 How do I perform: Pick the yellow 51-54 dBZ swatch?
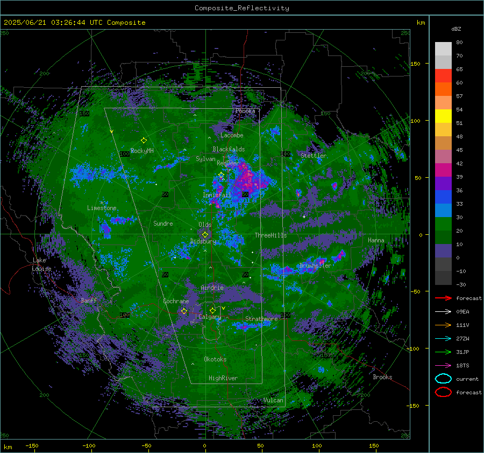(x=443, y=116)
